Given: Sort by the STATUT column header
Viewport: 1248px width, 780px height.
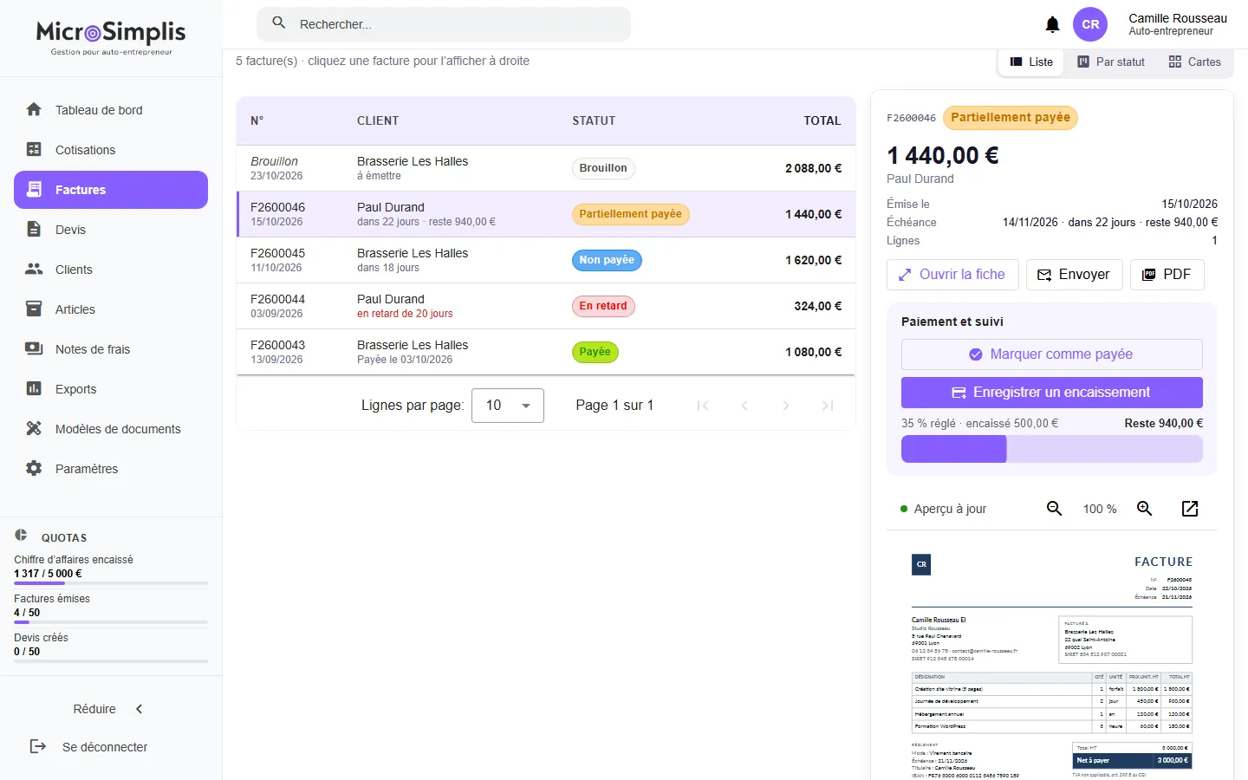Looking at the screenshot, I should pos(594,120).
